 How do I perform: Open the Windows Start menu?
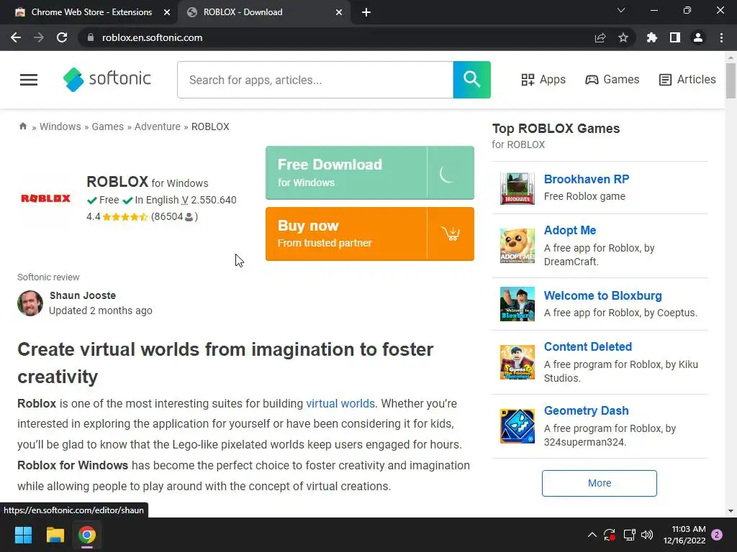coord(23,535)
